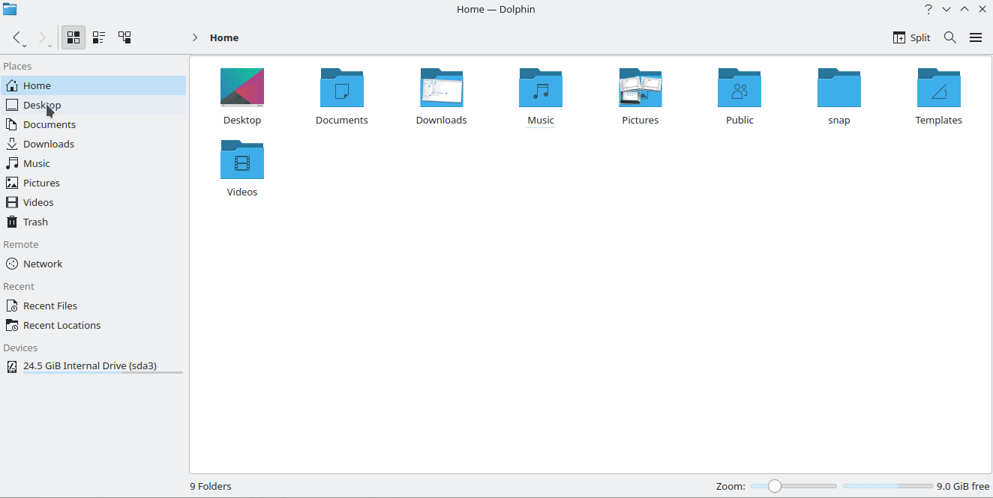Image resolution: width=993 pixels, height=498 pixels.
Task: Open Recent Locations in the sidebar
Action: pyautogui.click(x=61, y=325)
